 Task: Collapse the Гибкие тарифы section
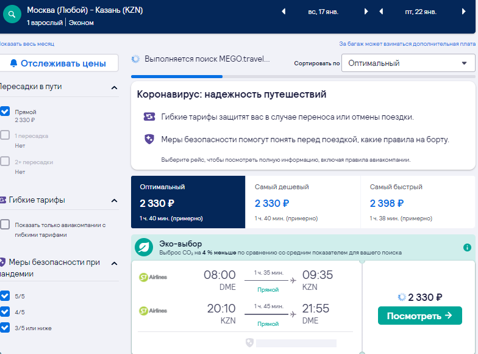115,200
